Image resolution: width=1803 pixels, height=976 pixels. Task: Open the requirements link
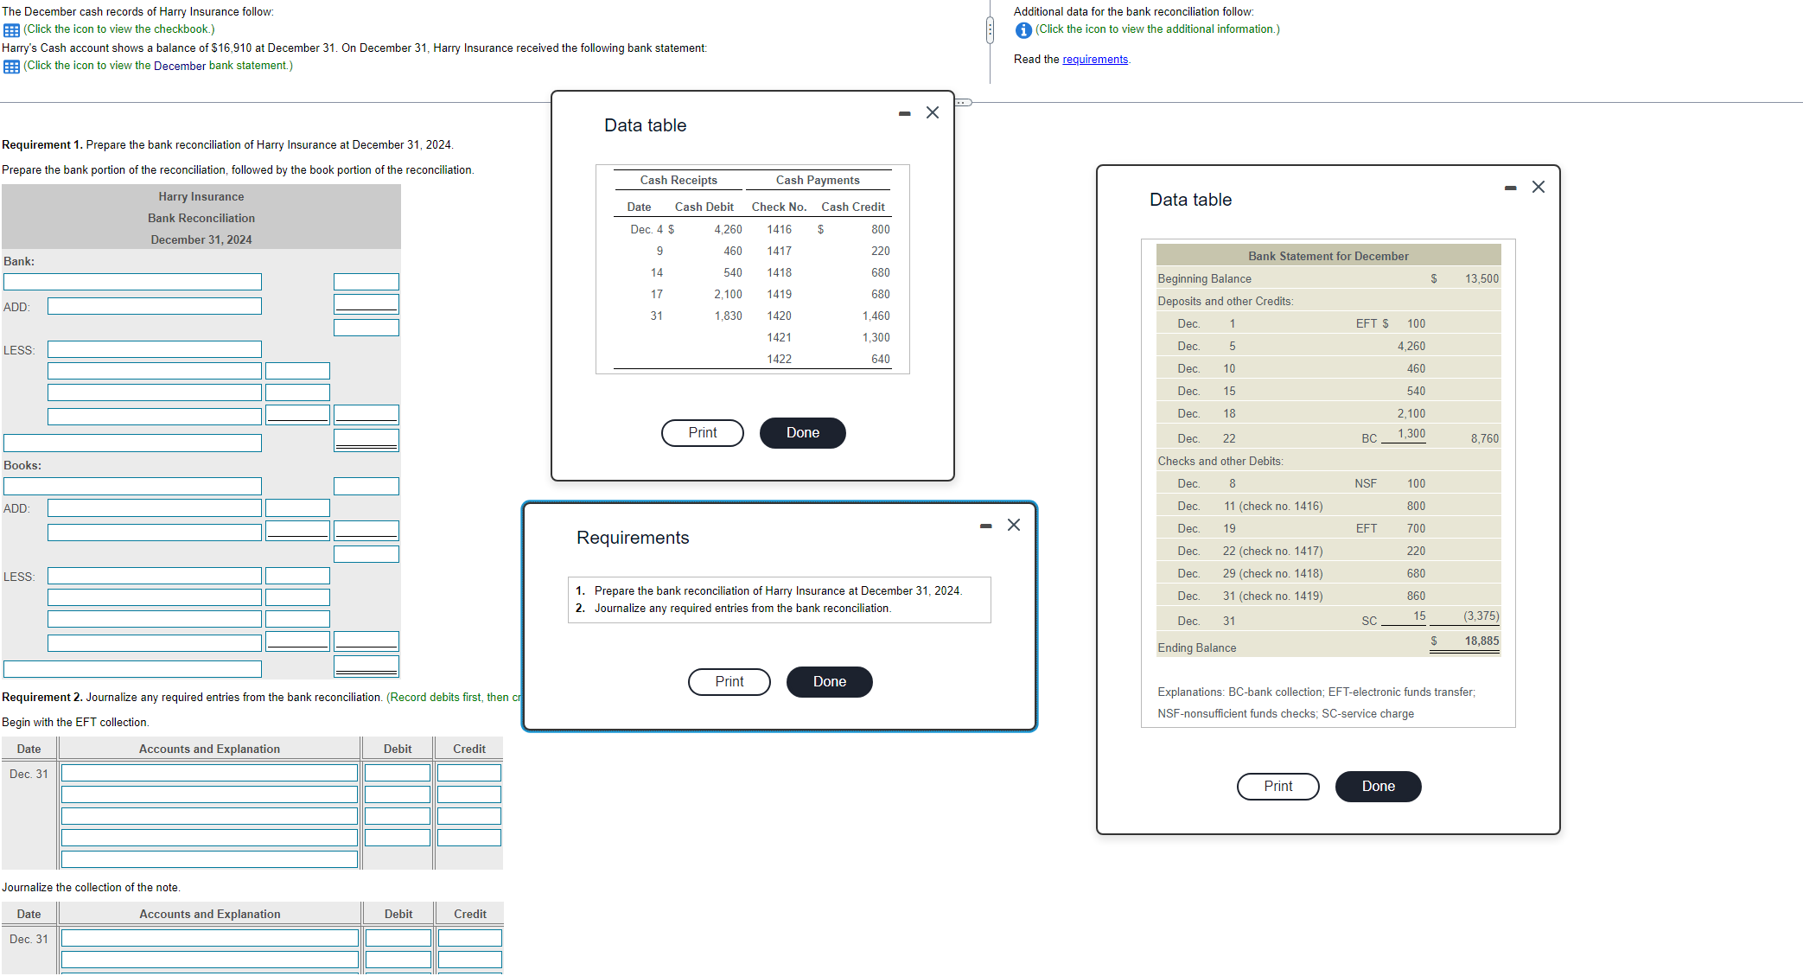[x=1094, y=60]
